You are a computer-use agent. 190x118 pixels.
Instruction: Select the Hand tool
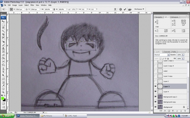[3, 89]
